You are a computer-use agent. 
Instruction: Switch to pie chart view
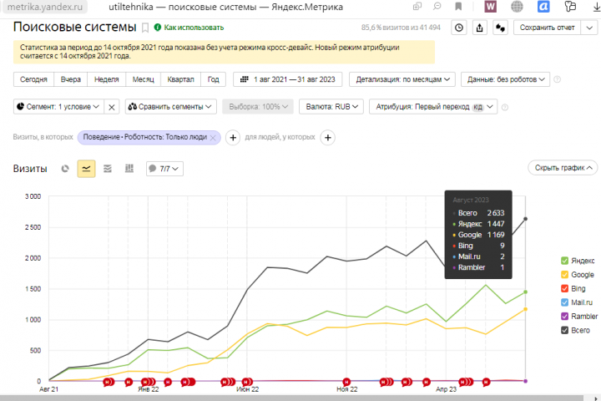tap(65, 169)
